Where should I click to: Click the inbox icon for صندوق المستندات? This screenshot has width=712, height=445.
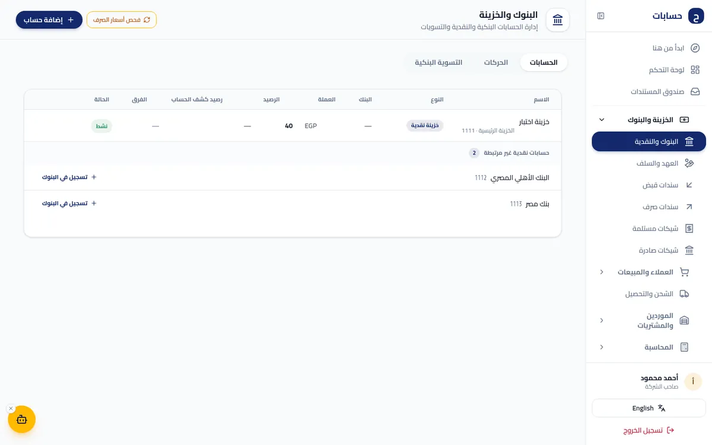point(695,92)
